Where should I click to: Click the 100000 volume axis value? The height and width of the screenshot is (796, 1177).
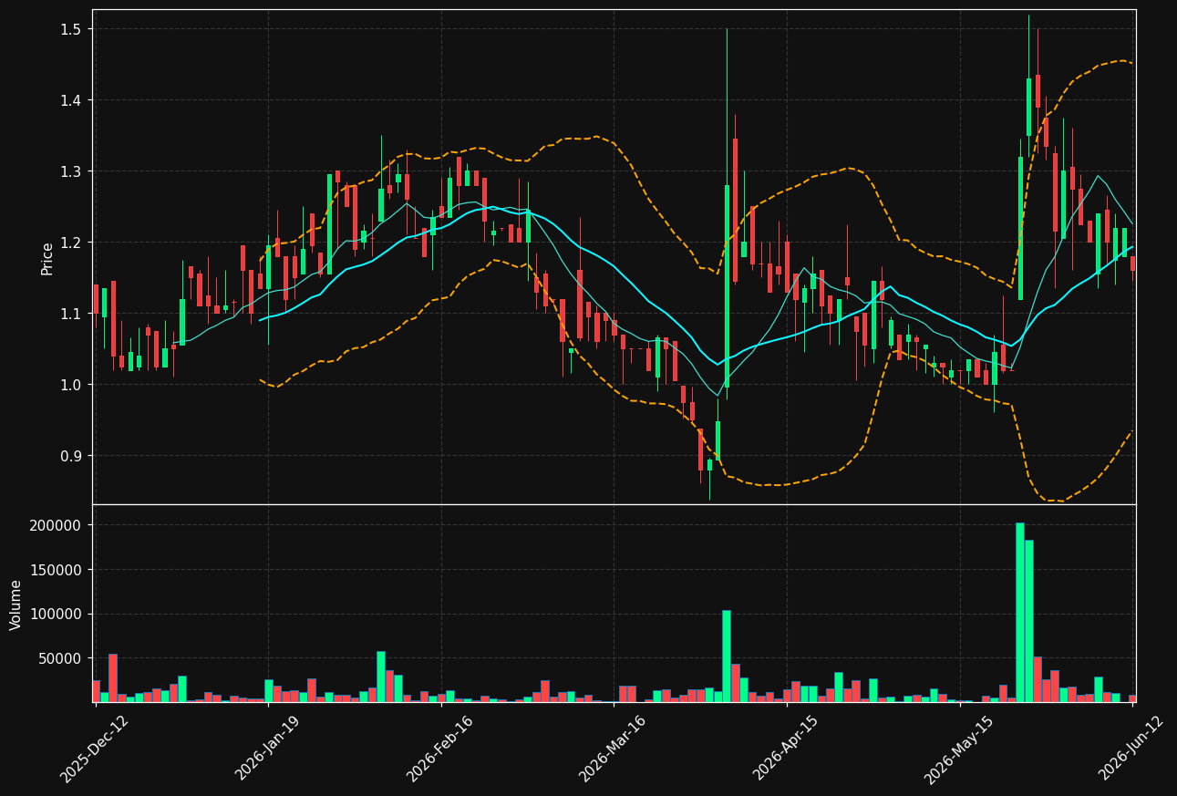pos(57,614)
